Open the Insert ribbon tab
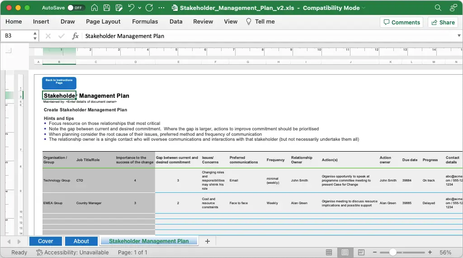This screenshot has height=258, width=463. click(x=41, y=22)
